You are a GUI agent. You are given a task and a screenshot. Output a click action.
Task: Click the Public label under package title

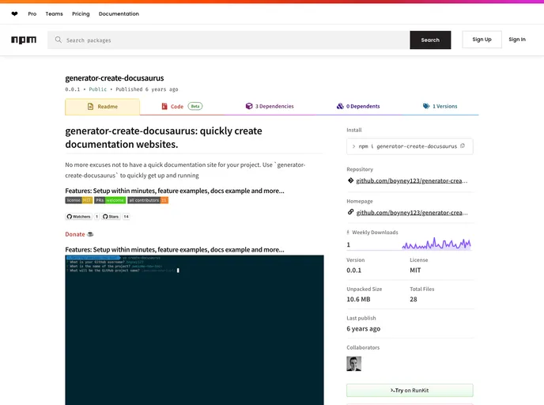pos(98,89)
